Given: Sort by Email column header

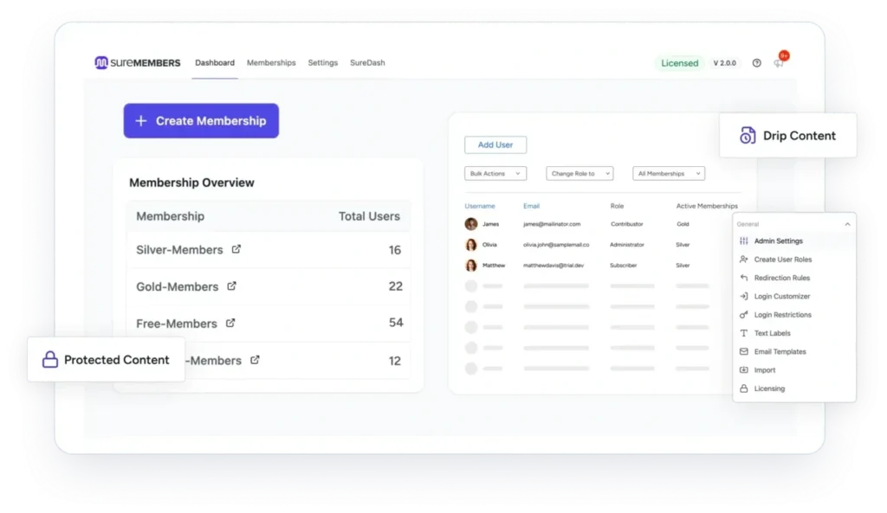Looking at the screenshot, I should [531, 206].
